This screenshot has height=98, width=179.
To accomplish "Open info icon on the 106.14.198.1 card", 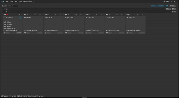I will coord(25,33).
